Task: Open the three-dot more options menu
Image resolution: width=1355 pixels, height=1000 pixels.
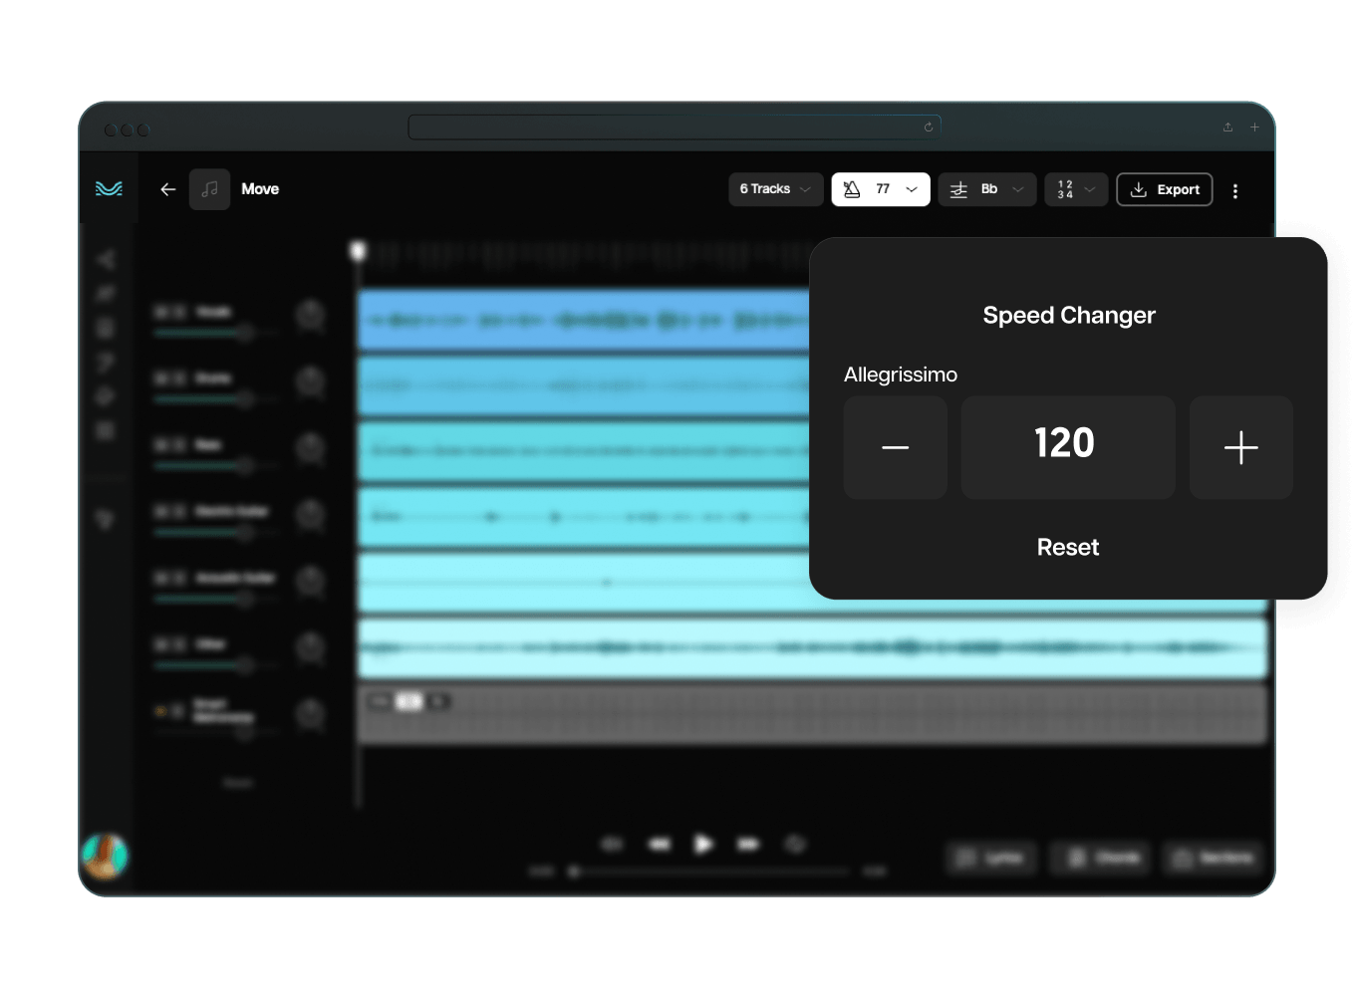Action: click(1235, 191)
